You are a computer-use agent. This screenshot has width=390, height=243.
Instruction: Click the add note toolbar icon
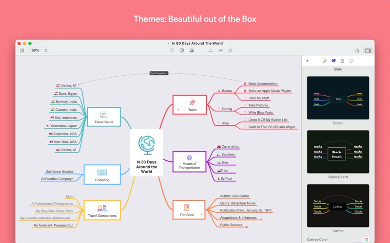(x=181, y=51)
